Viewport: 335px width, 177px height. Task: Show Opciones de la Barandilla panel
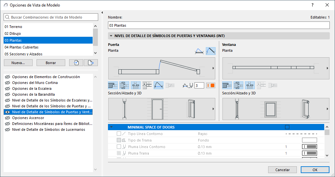click(8, 94)
